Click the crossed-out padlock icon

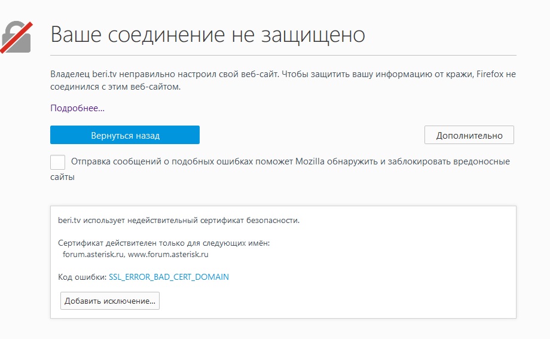point(16,36)
